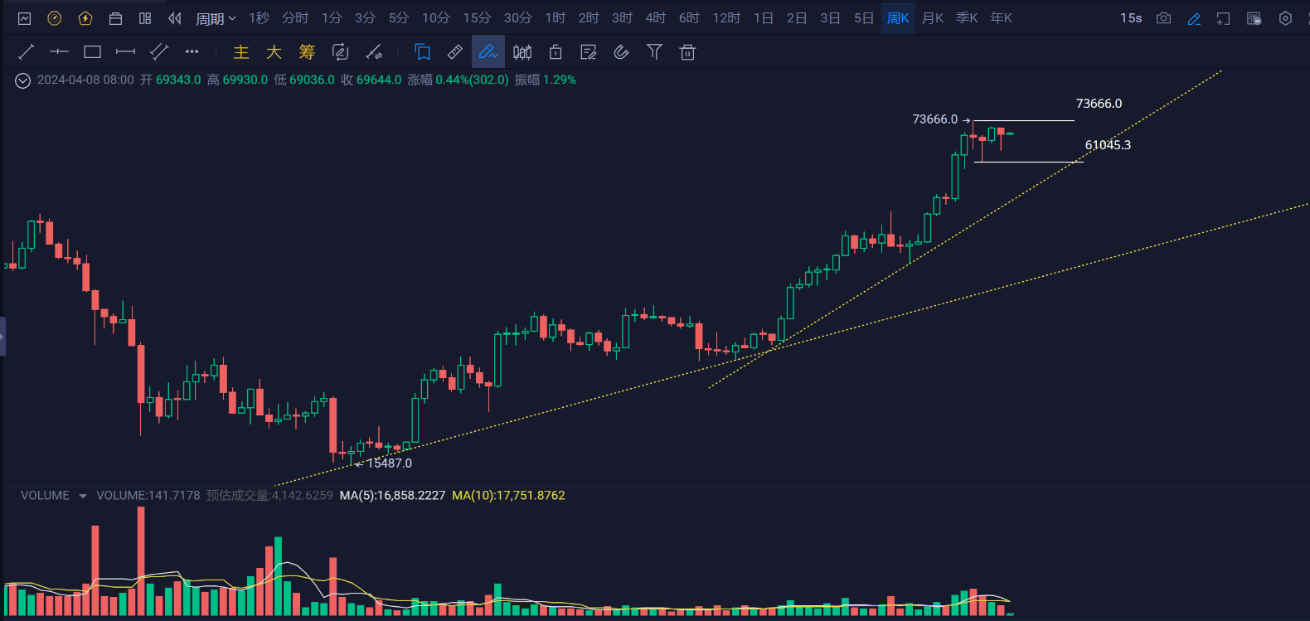
Task: Collapse the candle info row chevron
Action: pyautogui.click(x=22, y=80)
